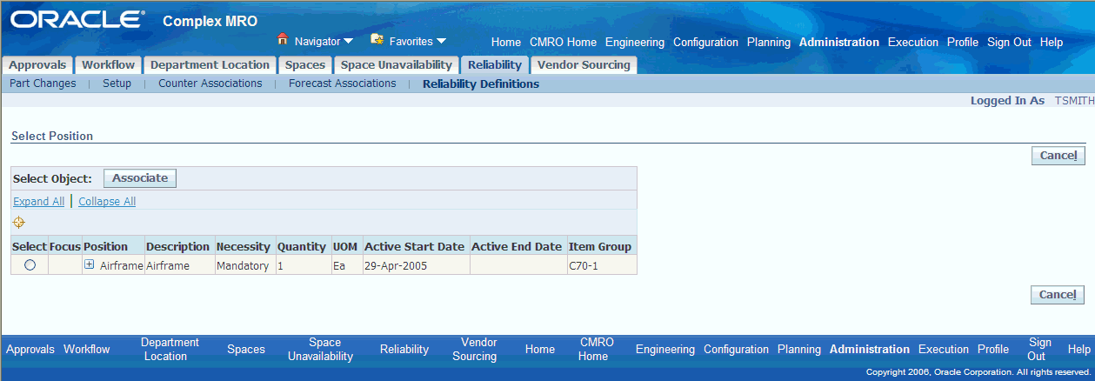Open the Vendor Sourcing tab
Image resolution: width=1095 pixels, height=381 pixels.
click(584, 65)
